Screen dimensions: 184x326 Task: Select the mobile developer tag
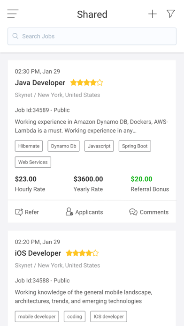click(x=37, y=317)
